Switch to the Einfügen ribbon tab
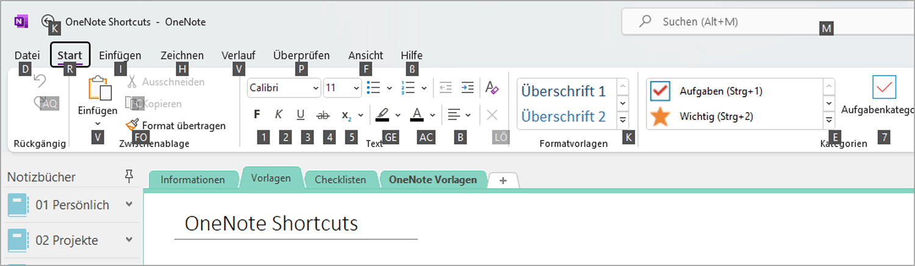Viewport: 915px width, 266px height. (x=120, y=55)
